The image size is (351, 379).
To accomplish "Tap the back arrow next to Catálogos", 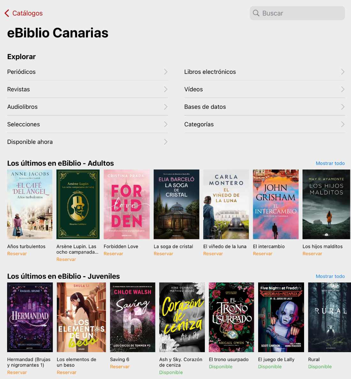I will pos(7,13).
